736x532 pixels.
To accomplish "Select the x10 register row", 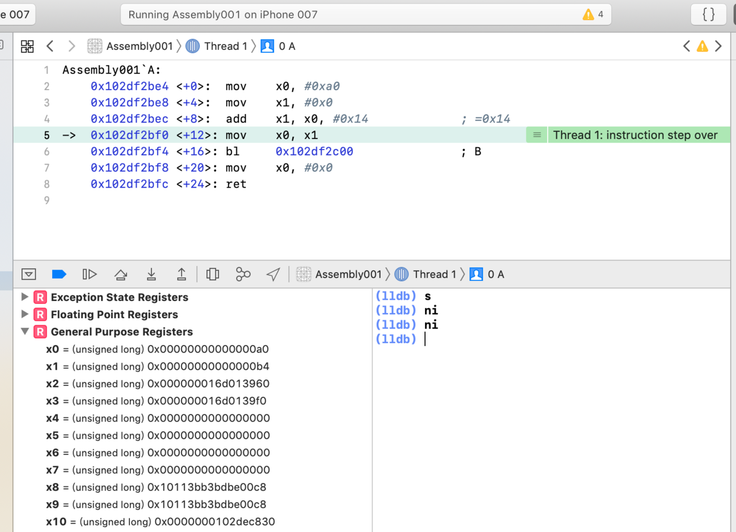I will click(193, 522).
